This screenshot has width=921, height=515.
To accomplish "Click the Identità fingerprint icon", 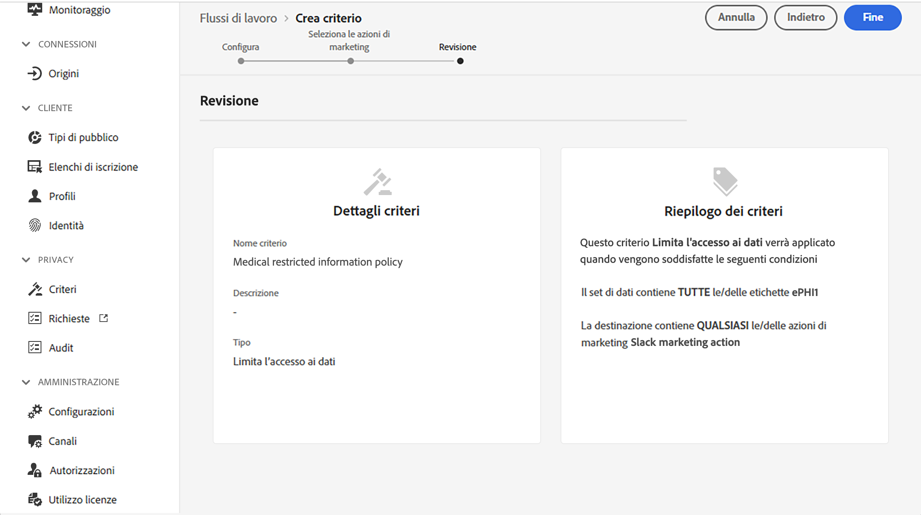I will [35, 225].
